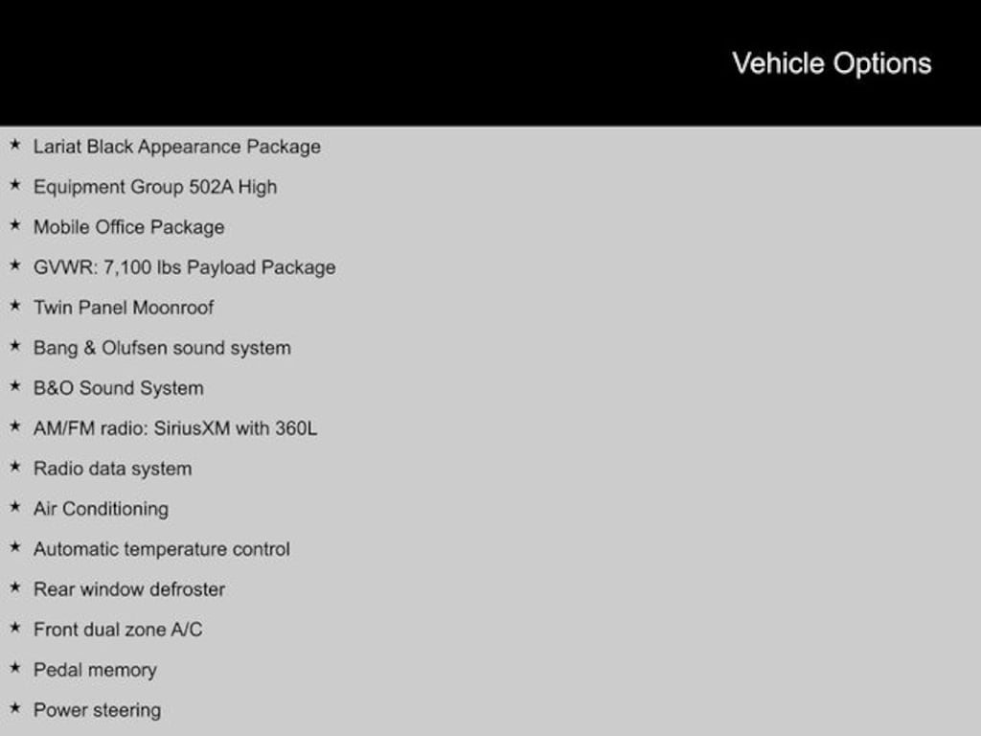Click the Pedal memory option text
This screenshot has height=736, width=981.
95,670
